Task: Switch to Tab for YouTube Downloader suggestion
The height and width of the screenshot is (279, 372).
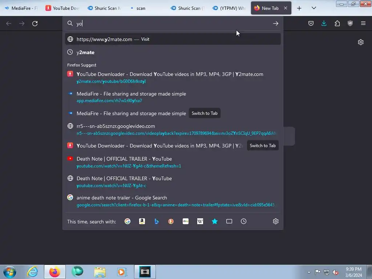Action: [x=263, y=146]
